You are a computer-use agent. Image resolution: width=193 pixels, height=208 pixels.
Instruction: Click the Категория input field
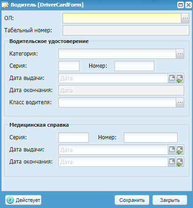(x=117, y=54)
